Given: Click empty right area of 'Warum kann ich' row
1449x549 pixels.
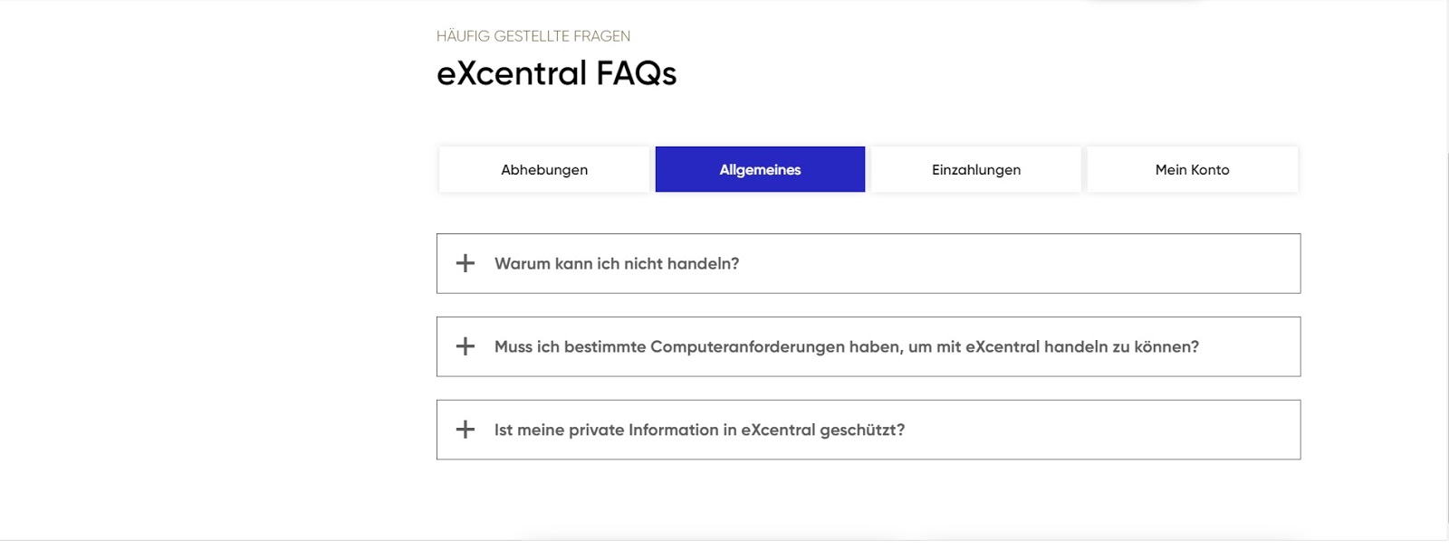Looking at the screenshot, I should tap(1087, 264).
